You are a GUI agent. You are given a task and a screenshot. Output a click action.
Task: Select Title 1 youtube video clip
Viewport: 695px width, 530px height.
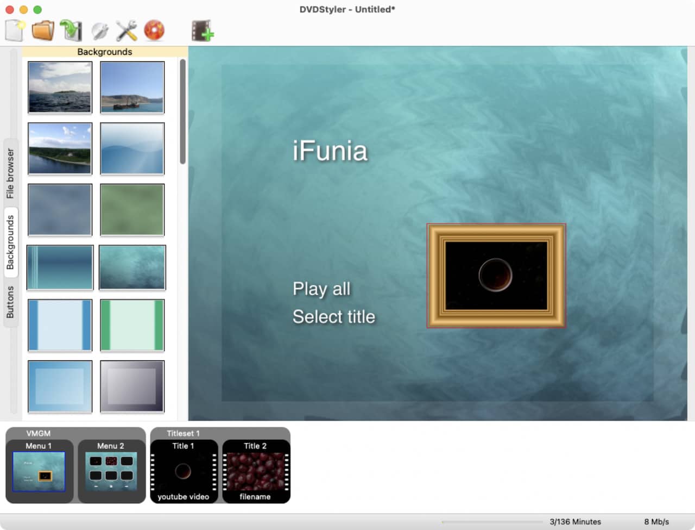coord(183,472)
